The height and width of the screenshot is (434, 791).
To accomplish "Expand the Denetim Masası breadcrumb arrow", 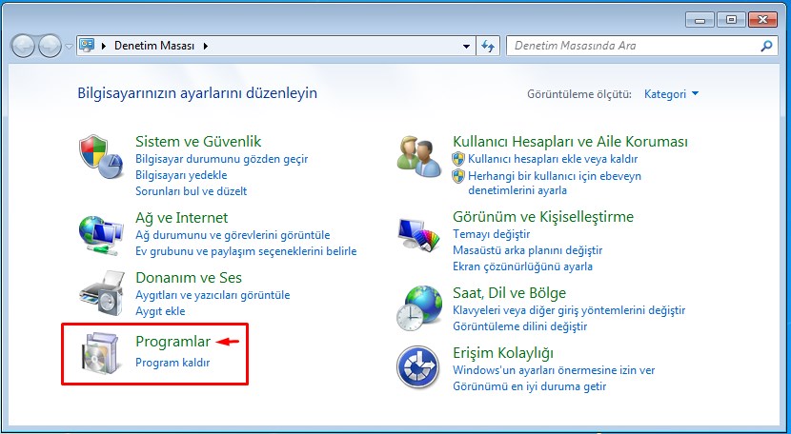I will (205, 46).
